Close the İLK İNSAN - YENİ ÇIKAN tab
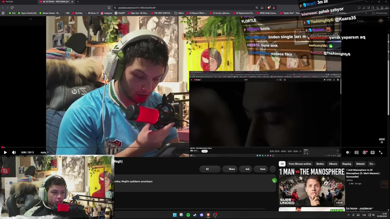The width and height of the screenshot is (390, 219). [72, 2]
